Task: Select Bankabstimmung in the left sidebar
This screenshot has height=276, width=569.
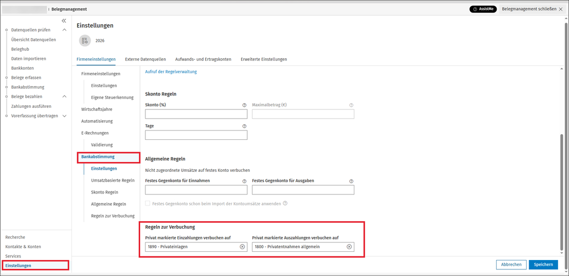Action: click(27, 87)
